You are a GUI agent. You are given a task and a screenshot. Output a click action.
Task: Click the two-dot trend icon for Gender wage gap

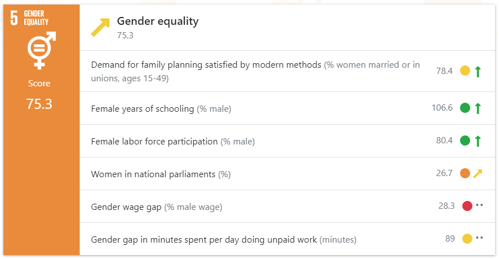point(480,205)
